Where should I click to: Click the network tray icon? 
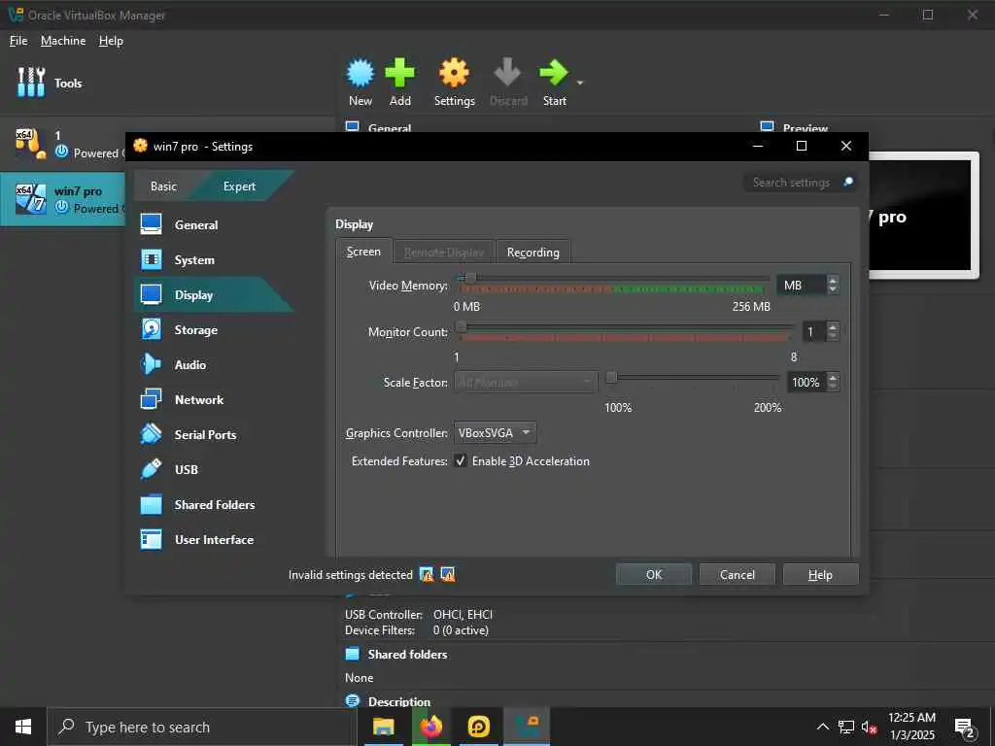[846, 727]
